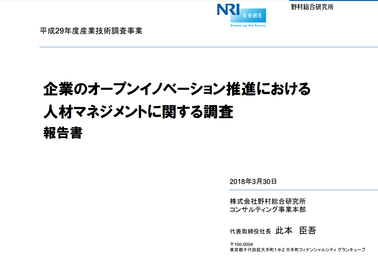Image resolution: width=378 pixels, height=261 pixels.
Task: Click the コンサルティング事業本部 division text
Action: point(268,209)
